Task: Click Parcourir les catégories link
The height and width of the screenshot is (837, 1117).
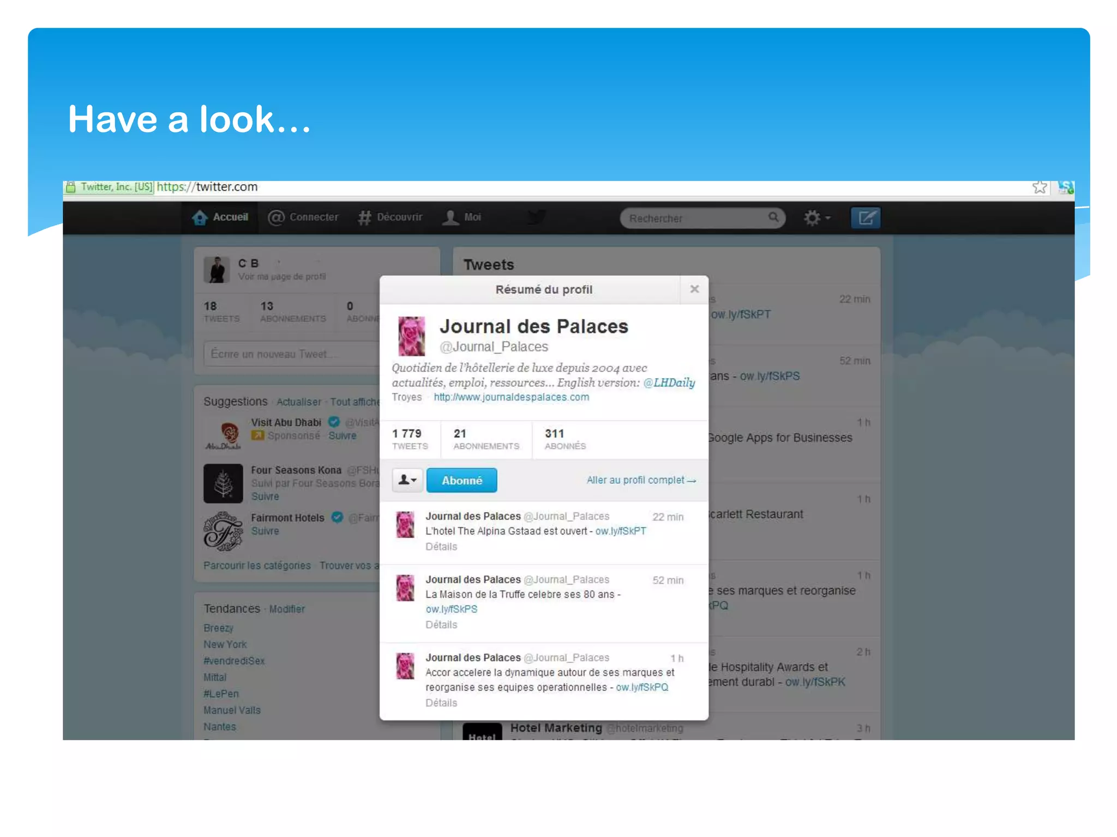Action: click(x=257, y=566)
